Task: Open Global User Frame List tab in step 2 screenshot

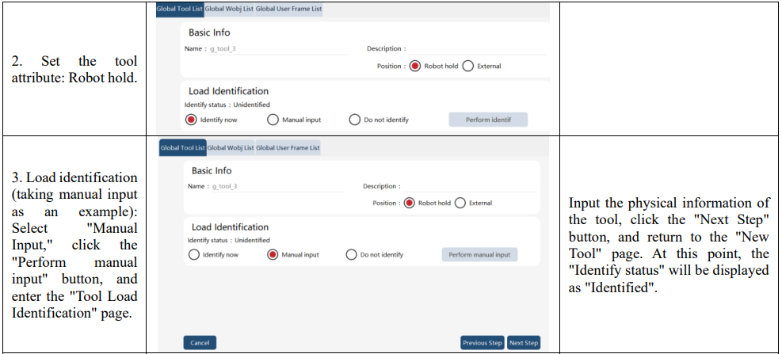Action: tap(288, 9)
